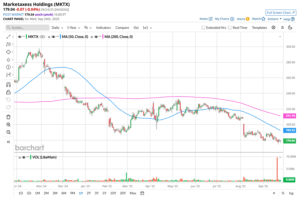Open the Fibonacci/text annotation tool
301x198 pixels.
pyautogui.click(x=8, y=44)
